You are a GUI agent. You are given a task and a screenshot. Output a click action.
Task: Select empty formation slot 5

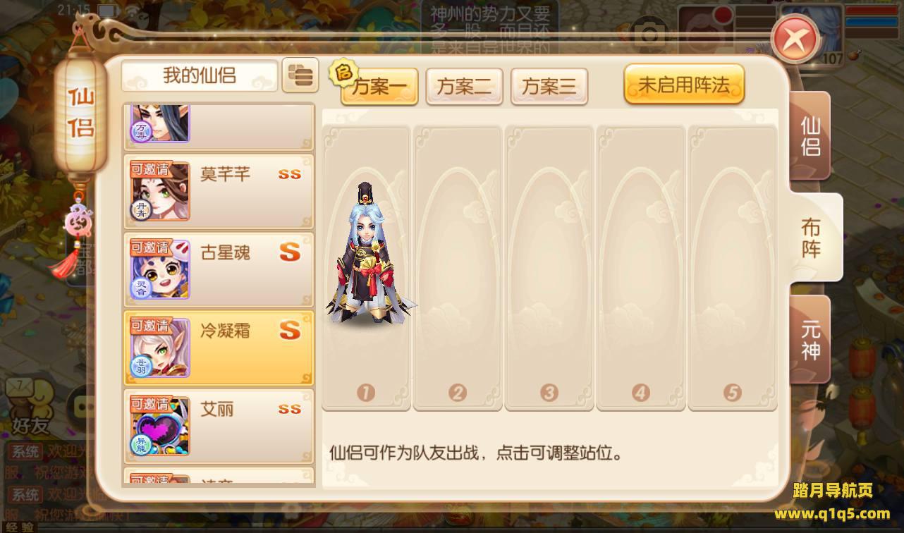(733, 268)
